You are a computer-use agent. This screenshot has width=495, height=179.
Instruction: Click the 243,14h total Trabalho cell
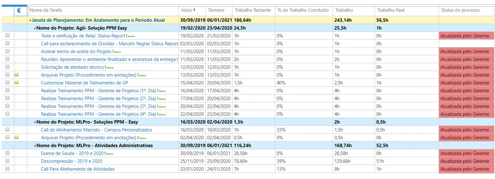[x=354, y=20]
